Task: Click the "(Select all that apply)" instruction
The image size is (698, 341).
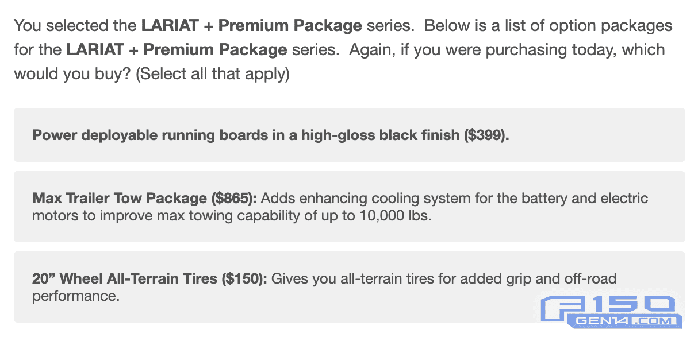Action: coord(212,74)
